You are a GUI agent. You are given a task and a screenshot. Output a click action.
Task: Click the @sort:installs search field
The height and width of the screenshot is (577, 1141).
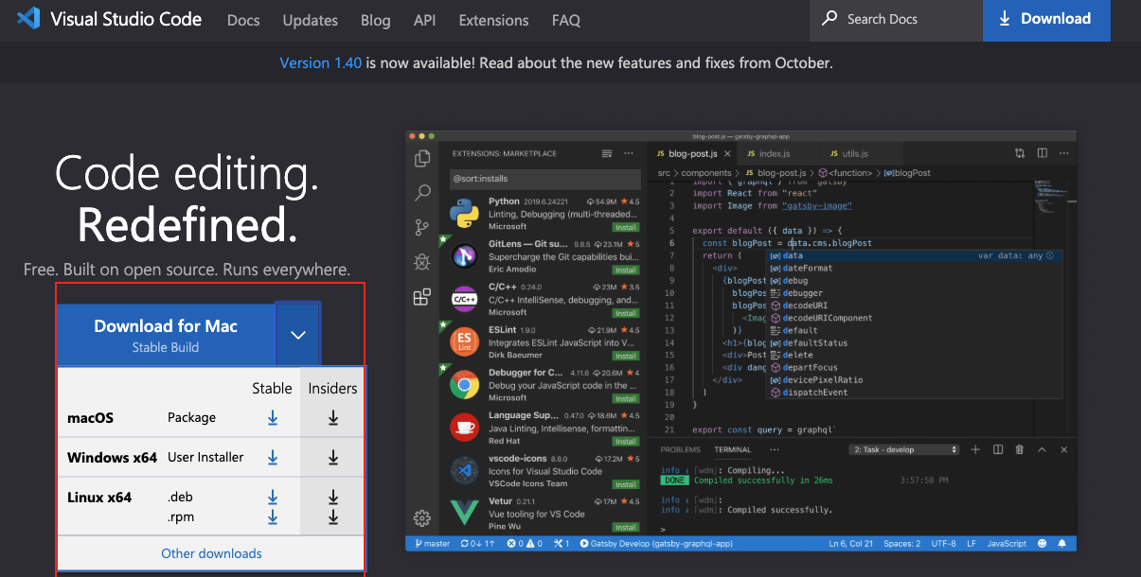click(544, 179)
